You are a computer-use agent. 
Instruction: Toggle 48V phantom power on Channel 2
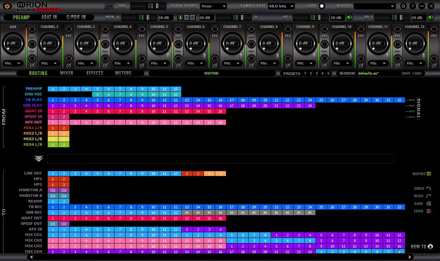[x=69, y=29]
